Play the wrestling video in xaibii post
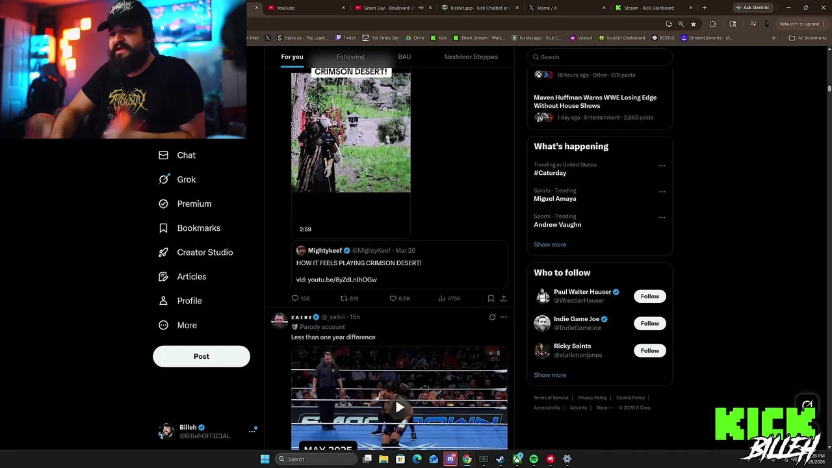832x468 pixels. coord(399,408)
